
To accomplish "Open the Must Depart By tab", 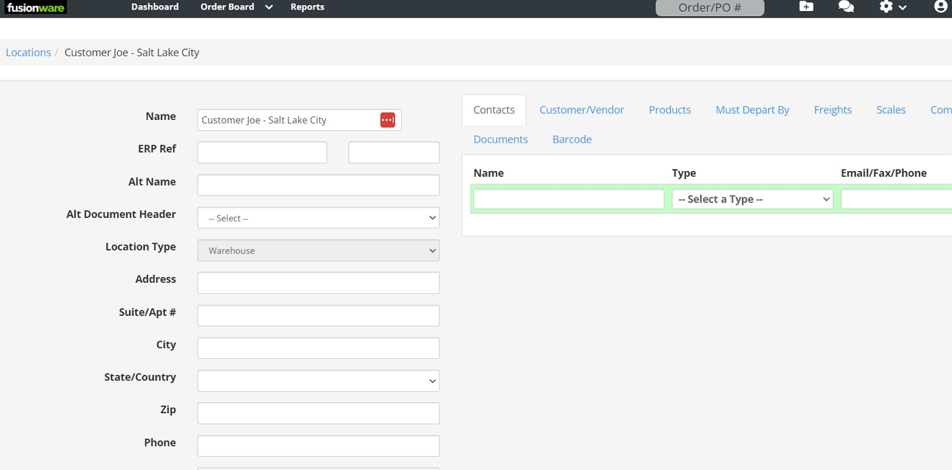I will coord(752,109).
